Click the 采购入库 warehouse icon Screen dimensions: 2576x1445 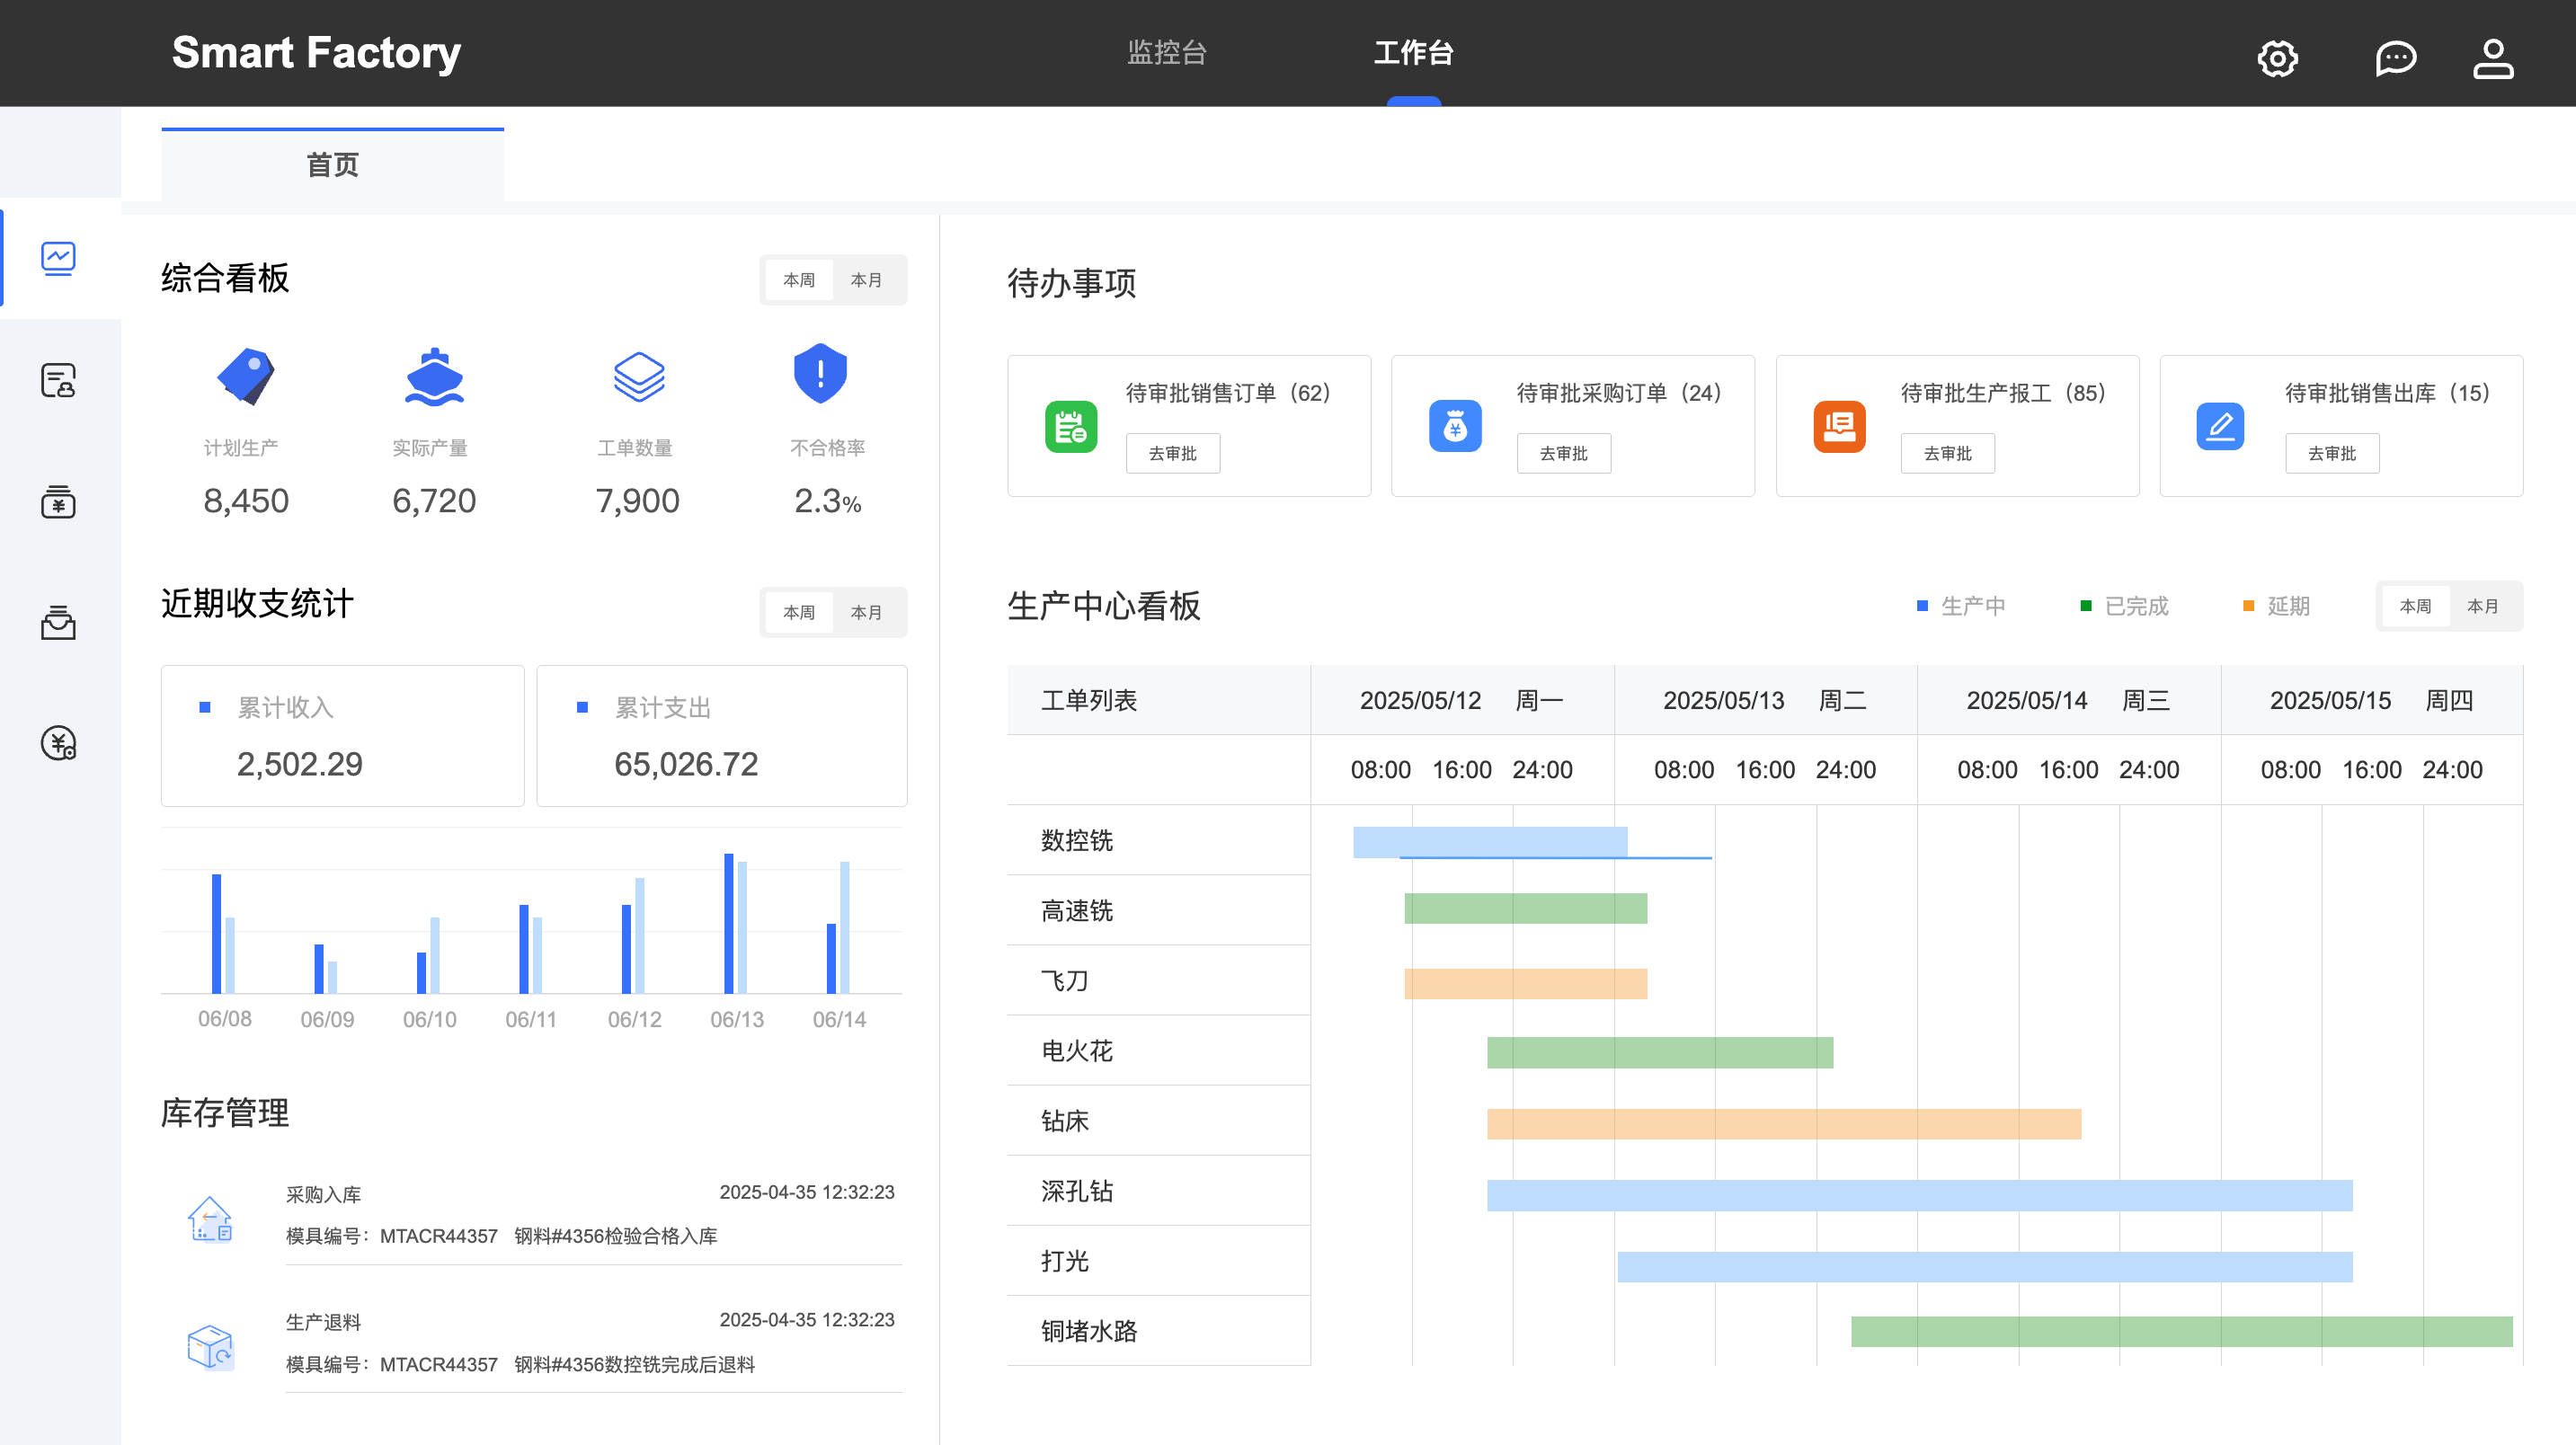click(210, 1219)
